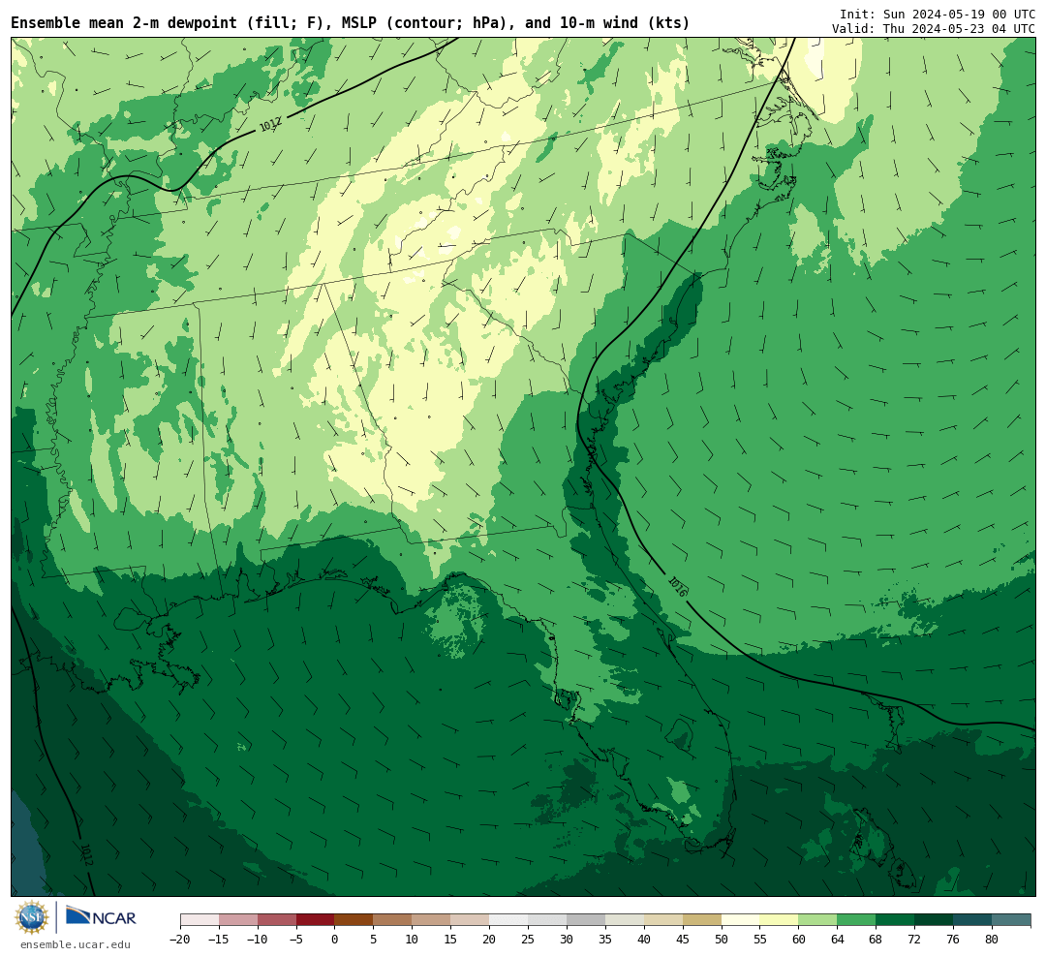The height and width of the screenshot is (957, 1046).
Task: Click the 80 colorbar tick label
Action: click(x=992, y=940)
